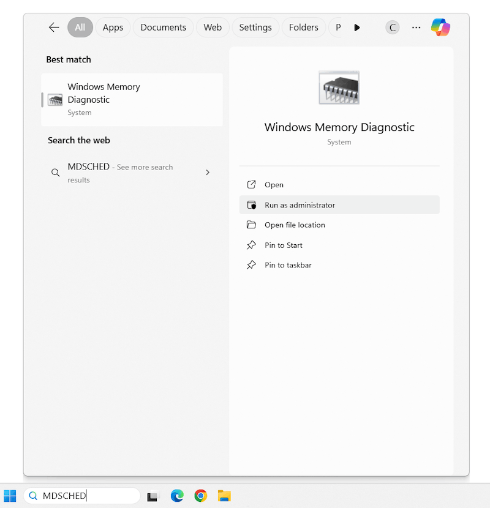Choose Open file location
The width and height of the screenshot is (490, 508).
click(x=339, y=225)
